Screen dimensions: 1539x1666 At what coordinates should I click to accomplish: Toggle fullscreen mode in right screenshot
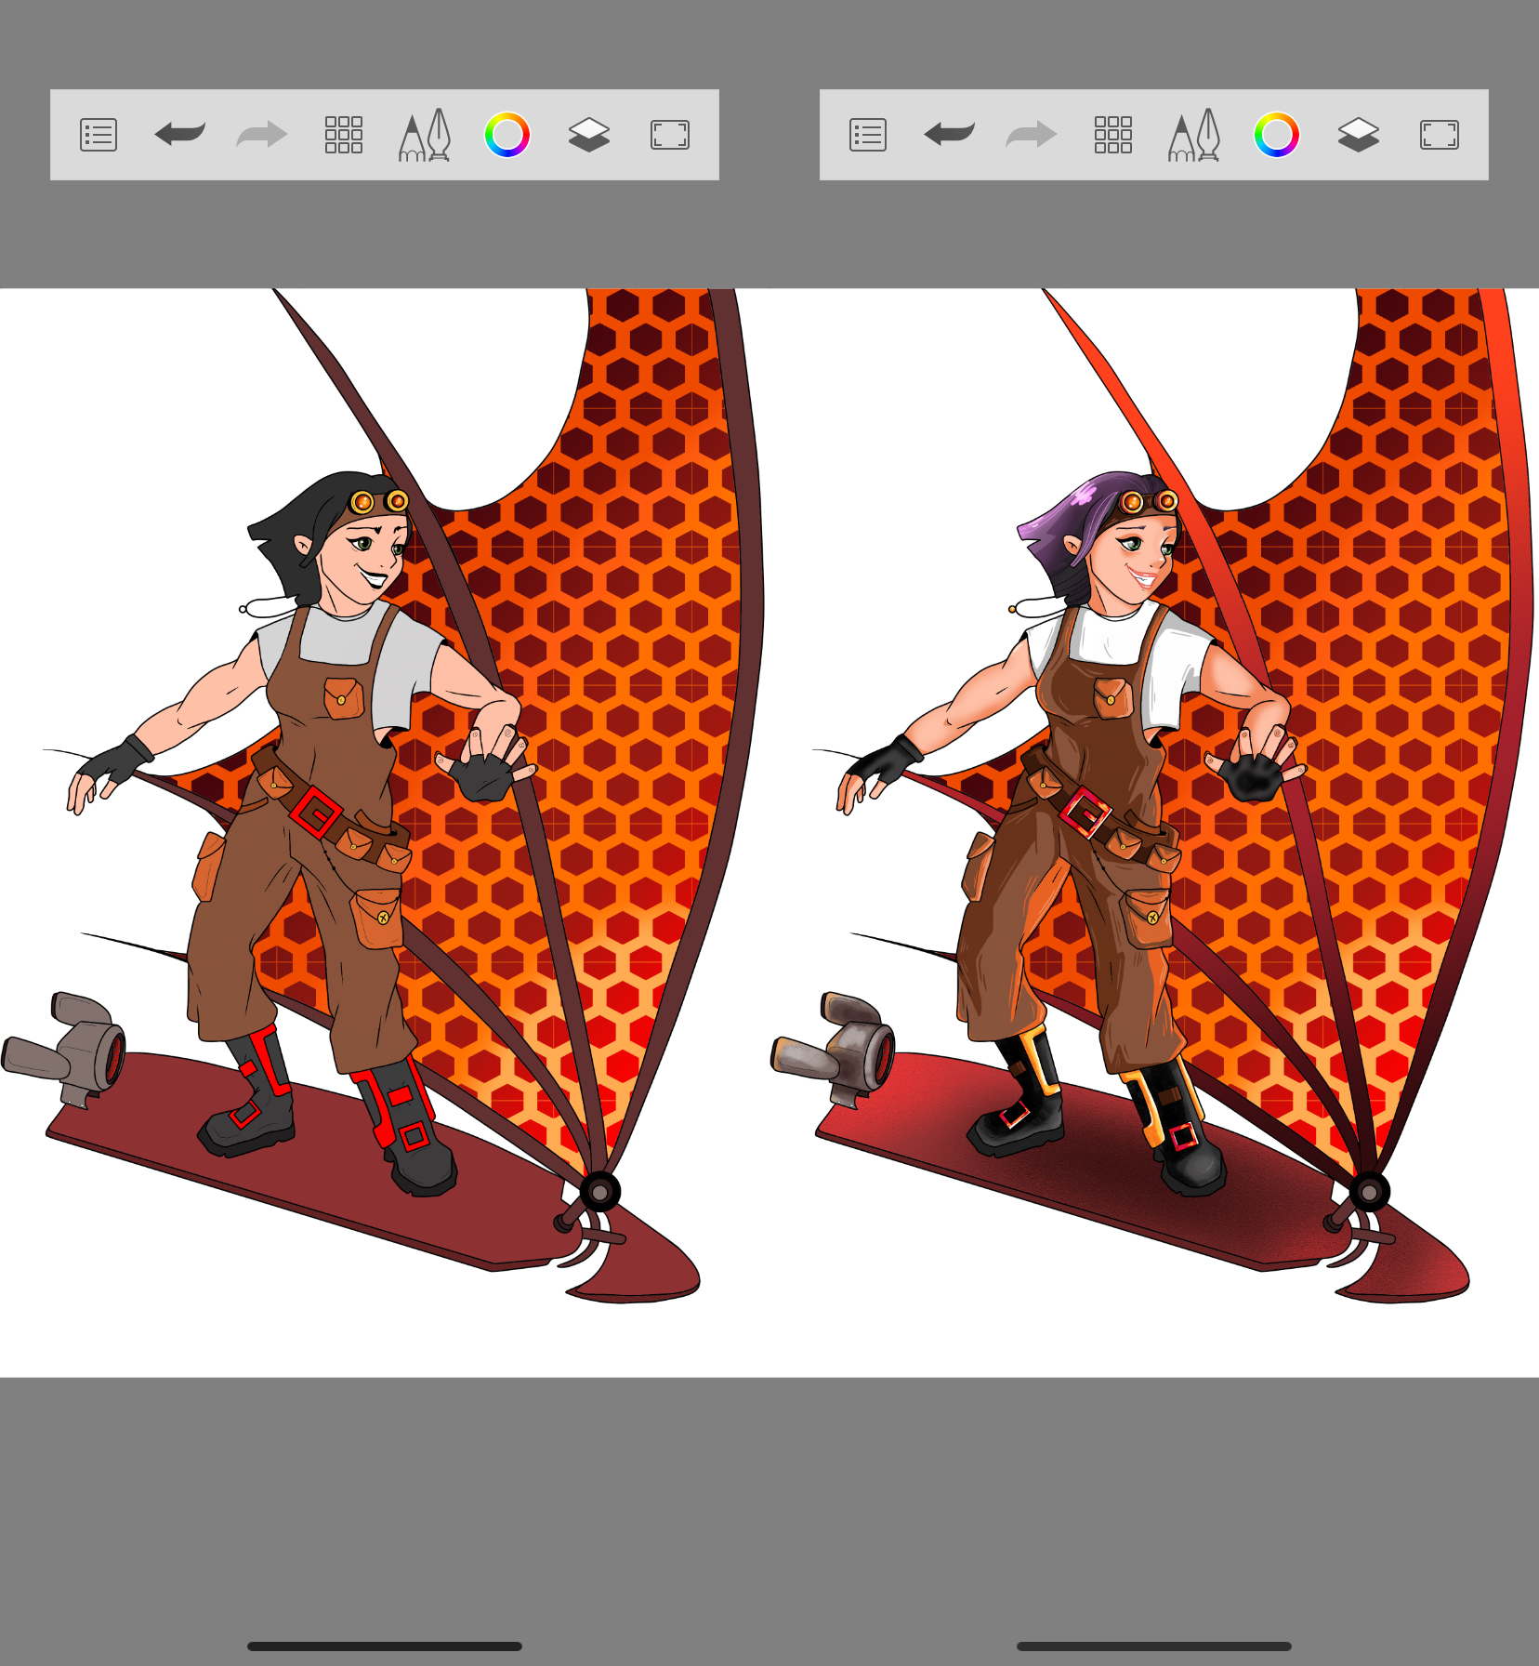[x=1440, y=135]
